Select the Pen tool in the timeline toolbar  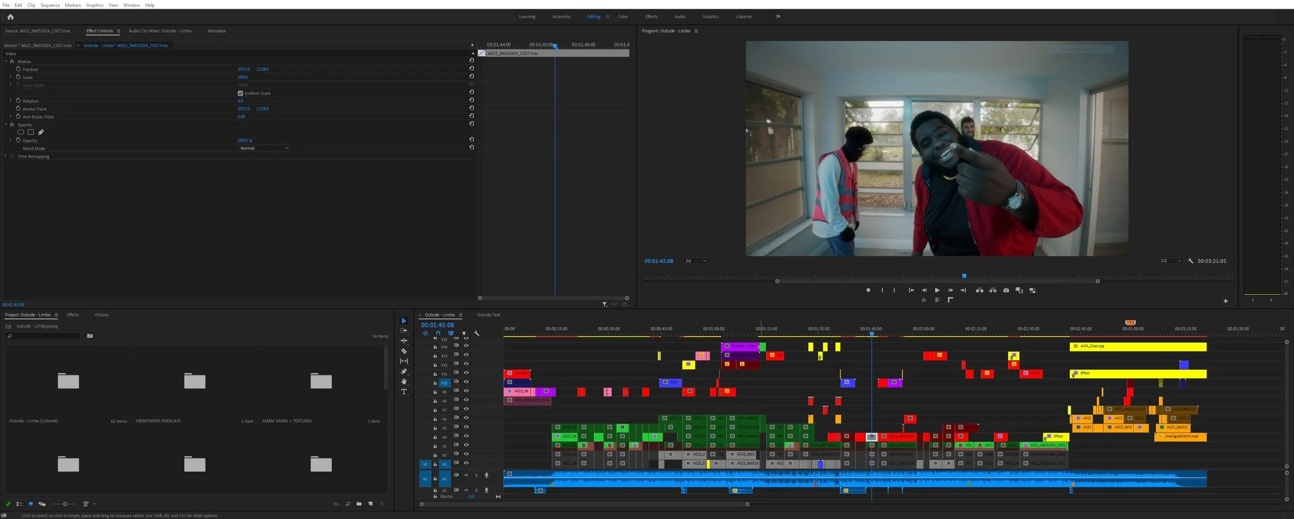404,372
